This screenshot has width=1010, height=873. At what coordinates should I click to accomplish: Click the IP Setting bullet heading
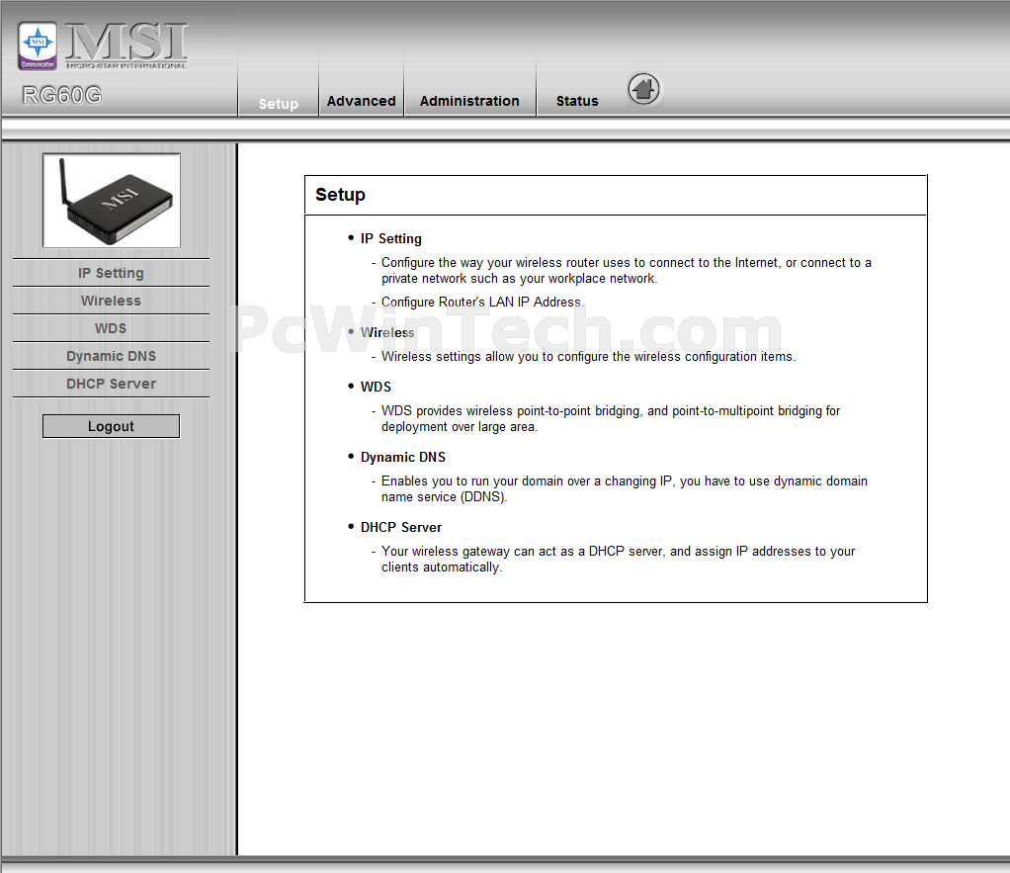pos(391,238)
